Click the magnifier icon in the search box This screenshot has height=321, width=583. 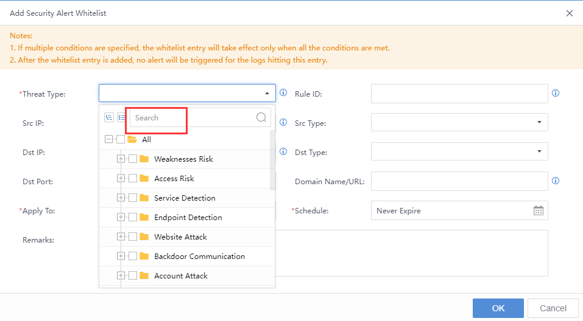261,118
